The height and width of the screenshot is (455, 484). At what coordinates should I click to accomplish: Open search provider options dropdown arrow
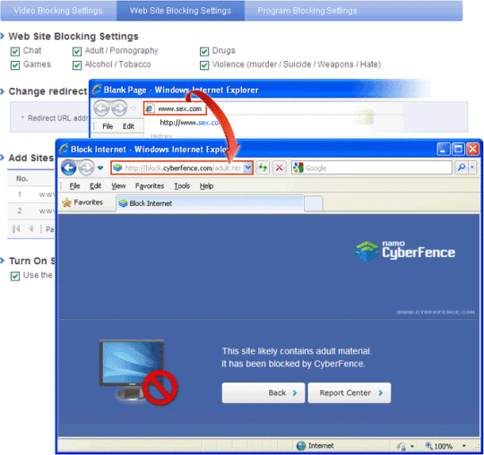[x=472, y=167]
